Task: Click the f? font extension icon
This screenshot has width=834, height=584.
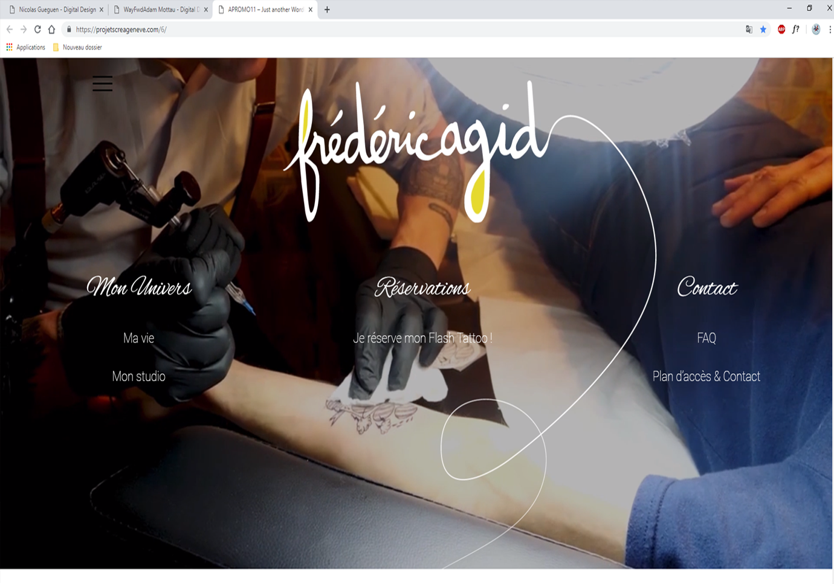Action: [x=796, y=30]
